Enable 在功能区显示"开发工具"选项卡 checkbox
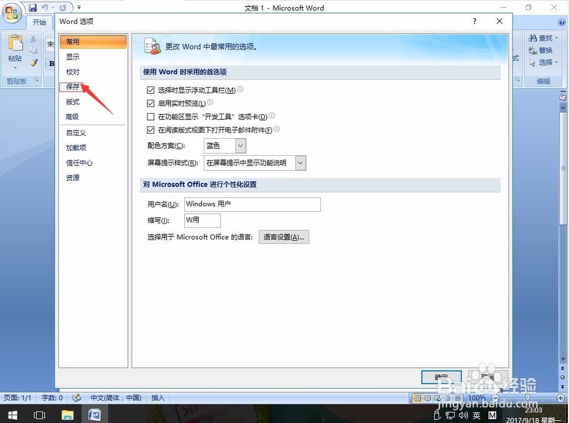This screenshot has height=423, width=569. (151, 117)
